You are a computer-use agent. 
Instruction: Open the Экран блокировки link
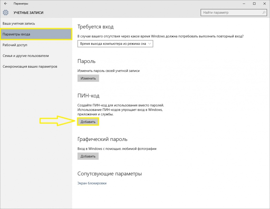[92, 183]
